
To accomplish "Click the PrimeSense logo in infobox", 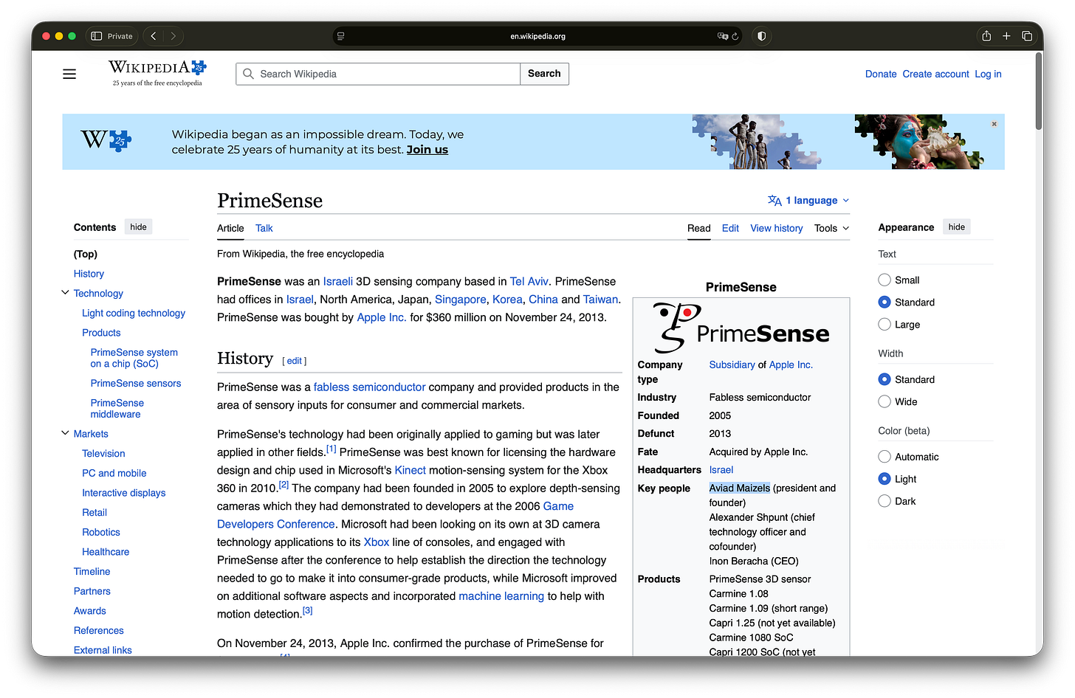I will click(741, 328).
